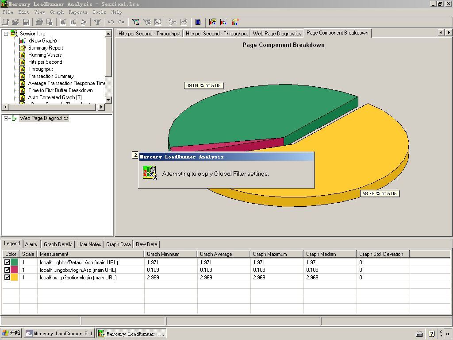453x340 pixels.
Task: Click the blue Raw Data table icon
Action: coord(198,22)
